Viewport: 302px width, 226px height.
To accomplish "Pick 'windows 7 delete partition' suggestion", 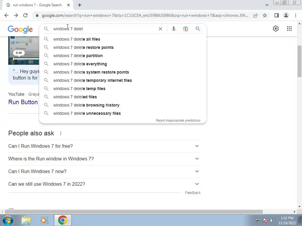I will (123, 56).
